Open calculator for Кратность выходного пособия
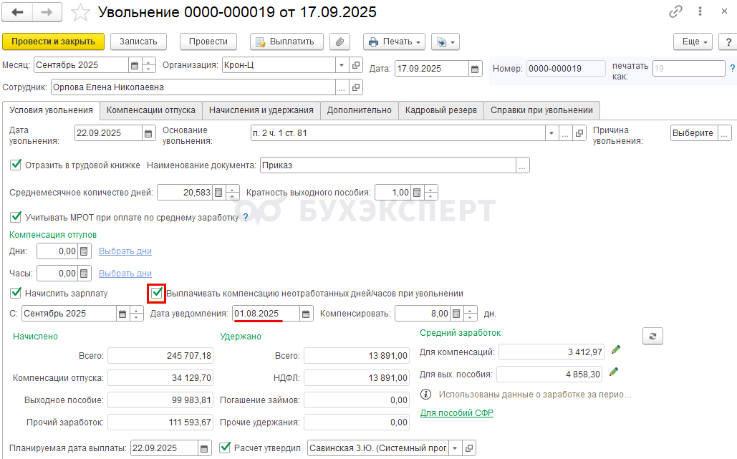The height and width of the screenshot is (459, 737). (417, 193)
